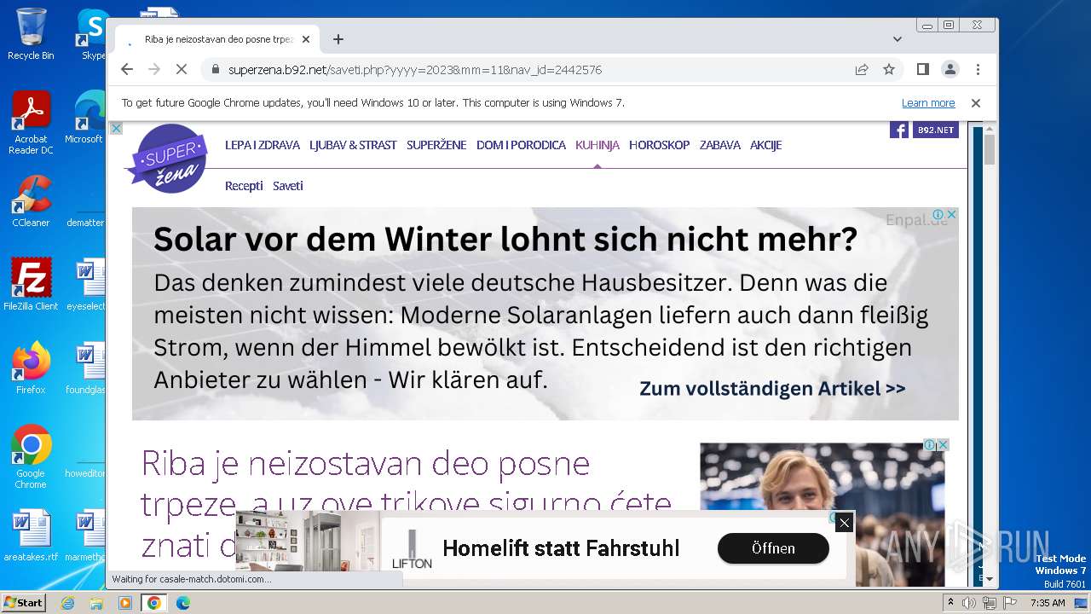Viewport: 1091px width, 614px height.
Task: Stop the page from loading
Action: 181,70
